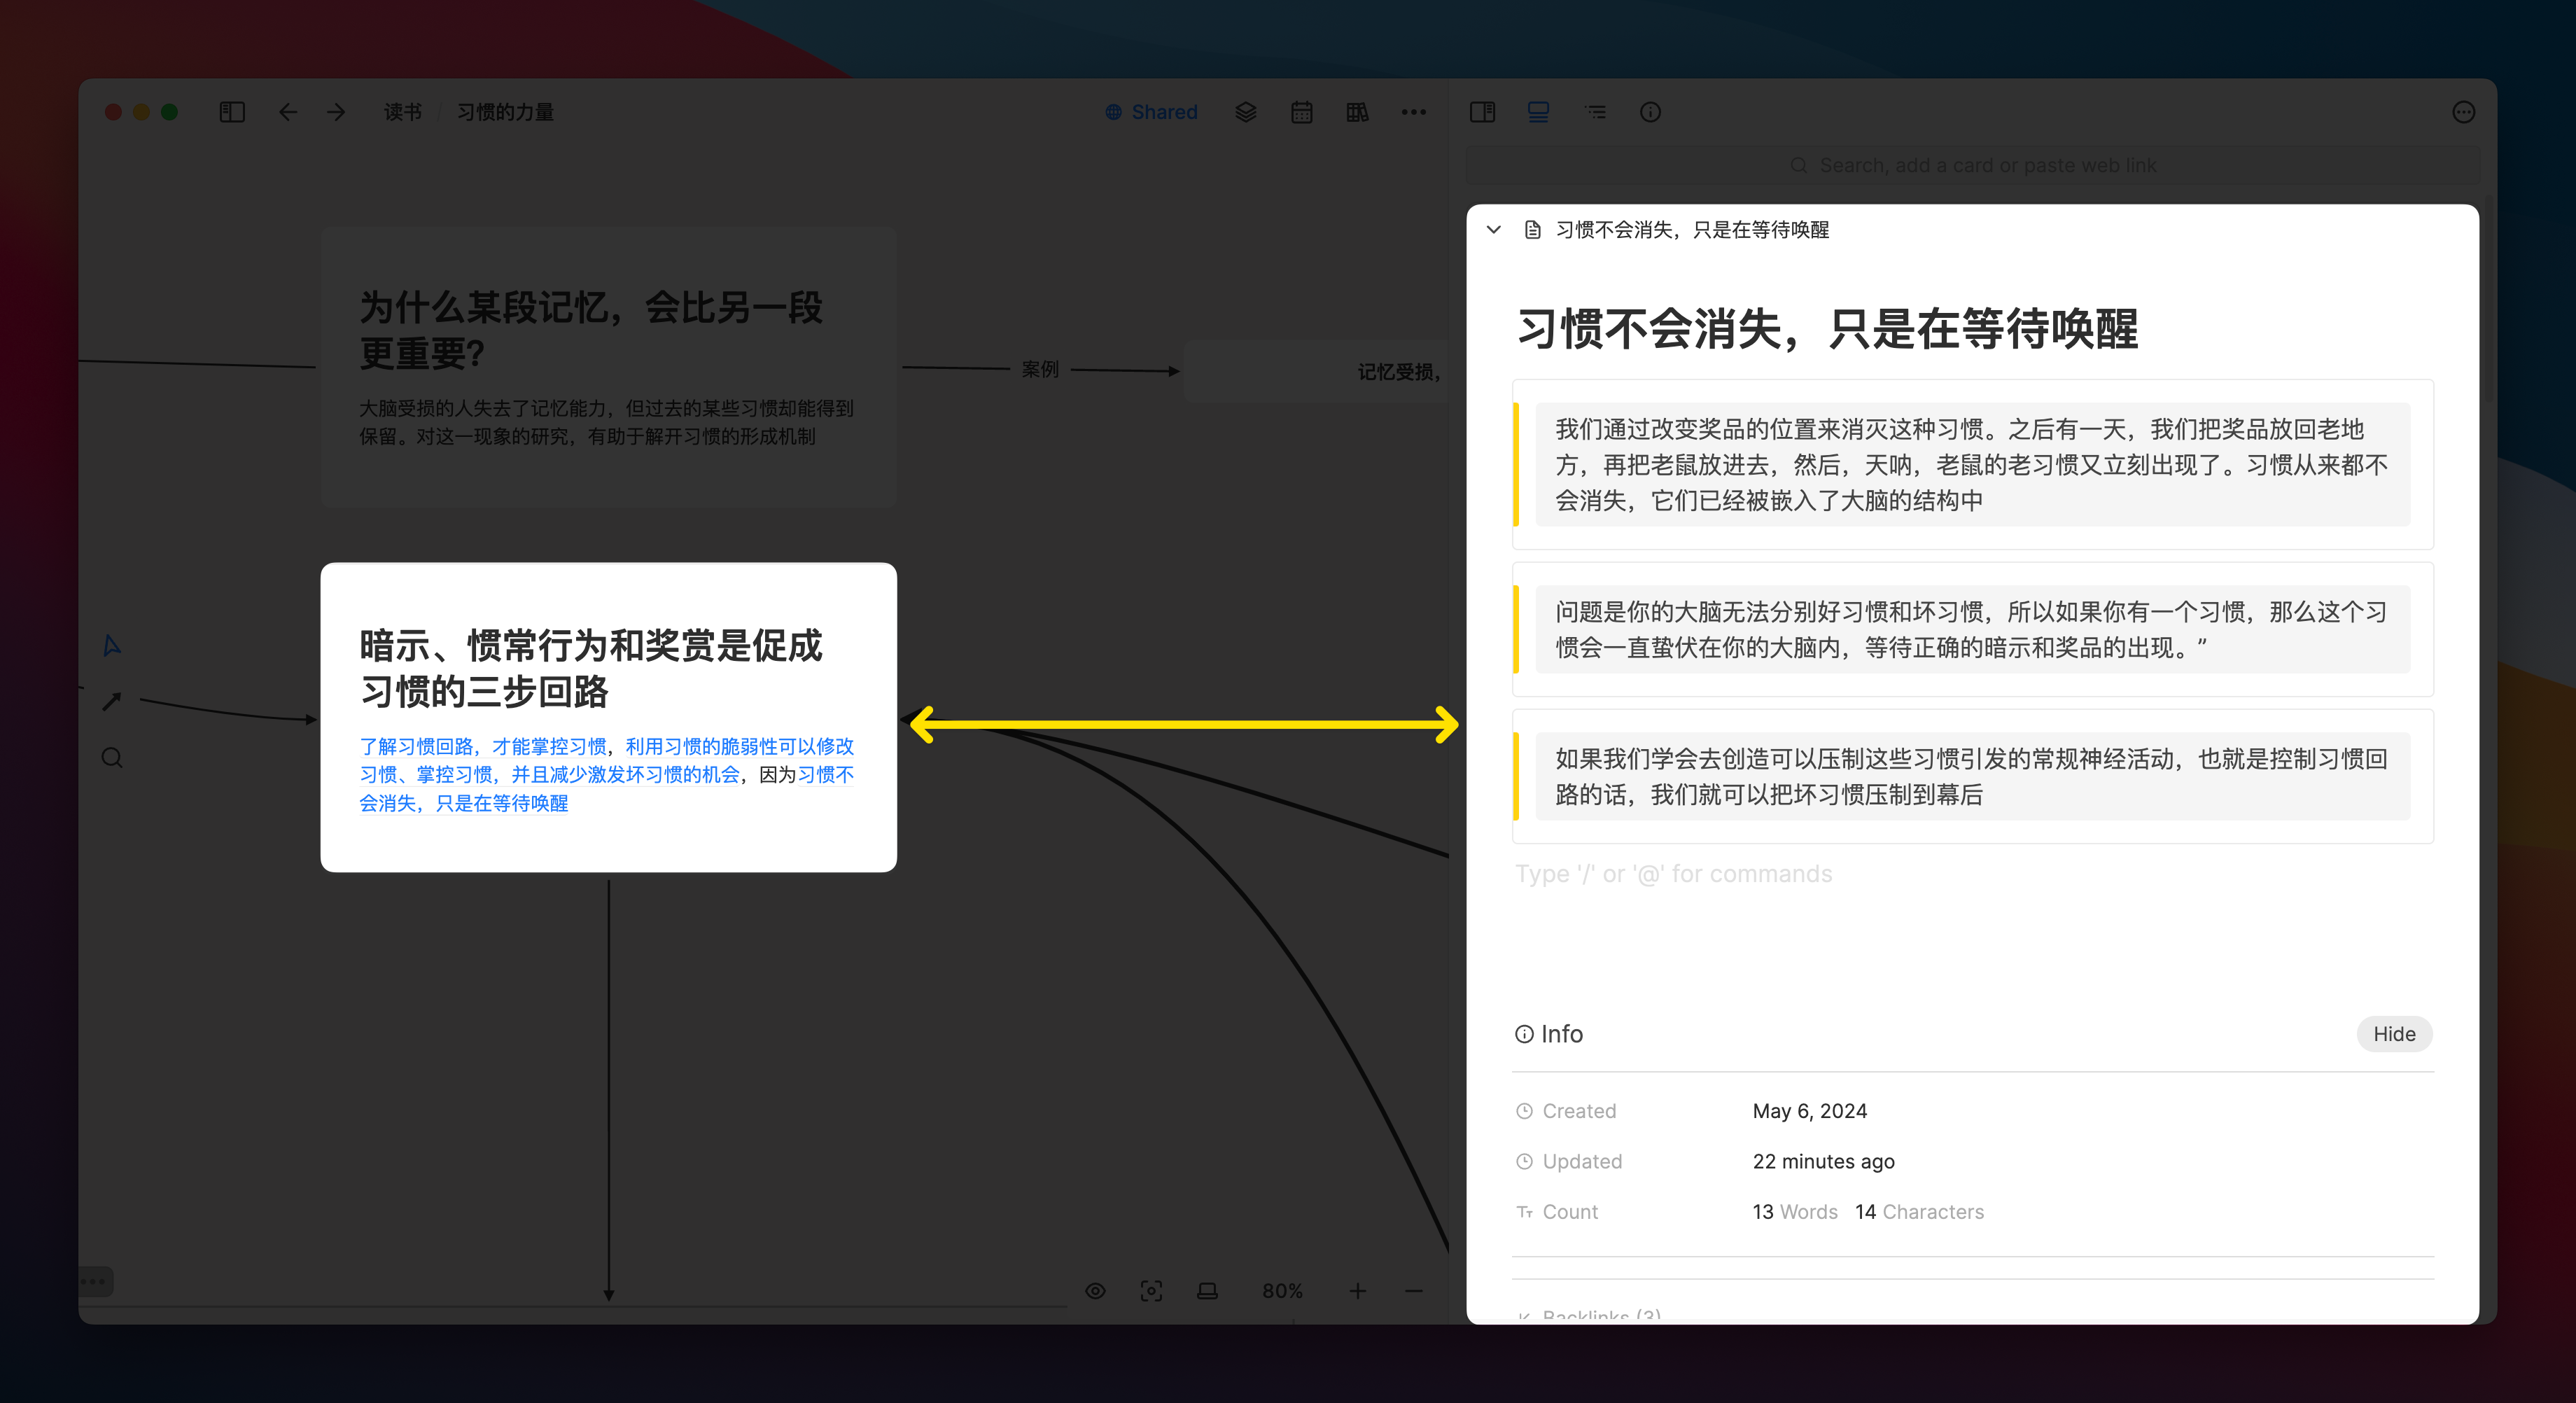Zoom out with the minus button
The image size is (2576, 1403).
(1413, 1291)
